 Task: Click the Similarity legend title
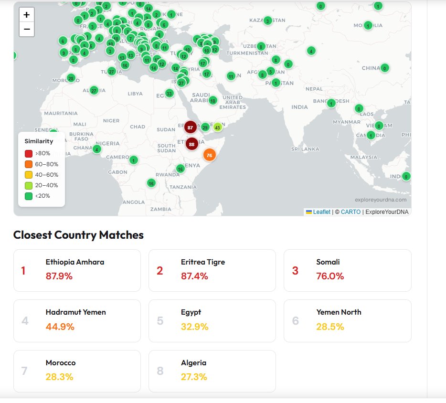pyautogui.click(x=39, y=141)
